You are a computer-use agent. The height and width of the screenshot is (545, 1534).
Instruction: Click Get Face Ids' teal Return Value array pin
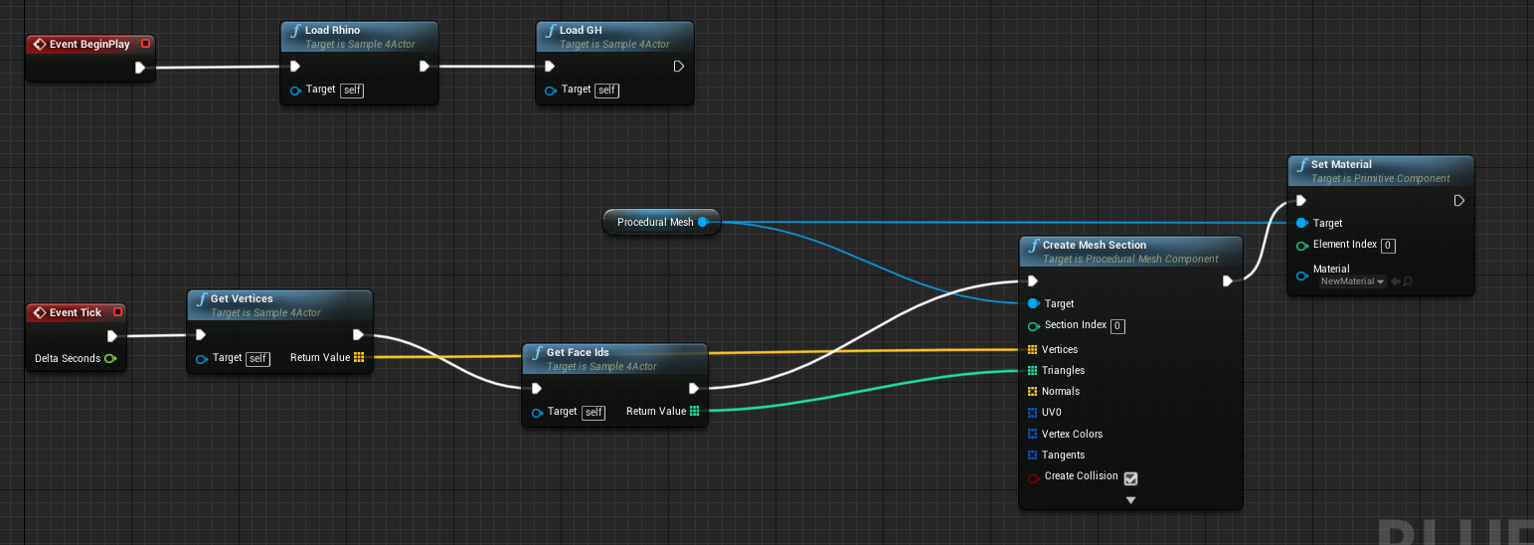coord(694,411)
